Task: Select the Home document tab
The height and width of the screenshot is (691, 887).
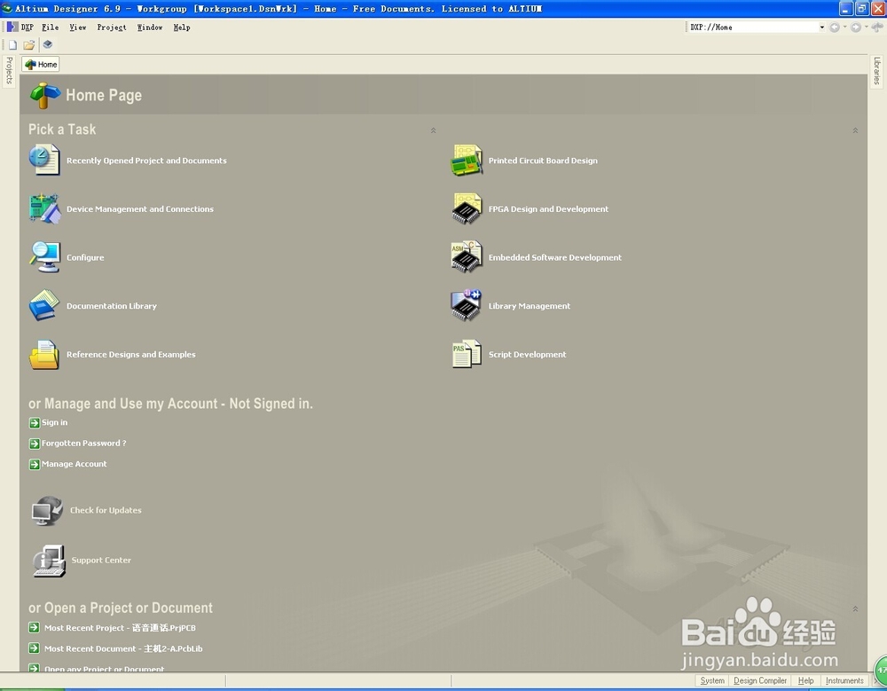Action: point(41,65)
